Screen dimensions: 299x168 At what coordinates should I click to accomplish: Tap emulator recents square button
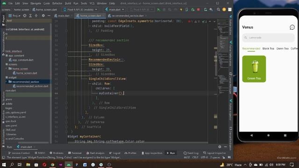285,135
